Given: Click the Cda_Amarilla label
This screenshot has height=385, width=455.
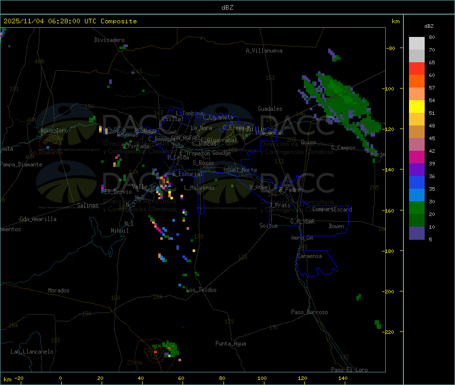Looking at the screenshot, I should pos(38,219).
